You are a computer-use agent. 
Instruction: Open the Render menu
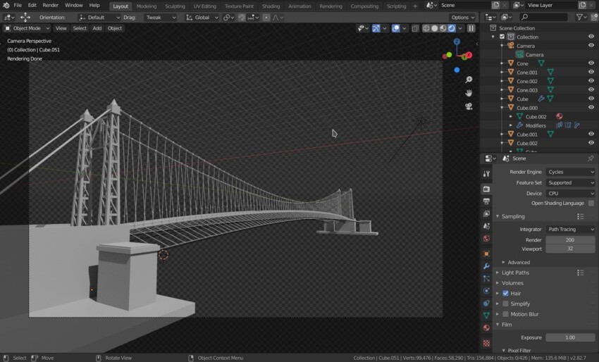[51, 5]
